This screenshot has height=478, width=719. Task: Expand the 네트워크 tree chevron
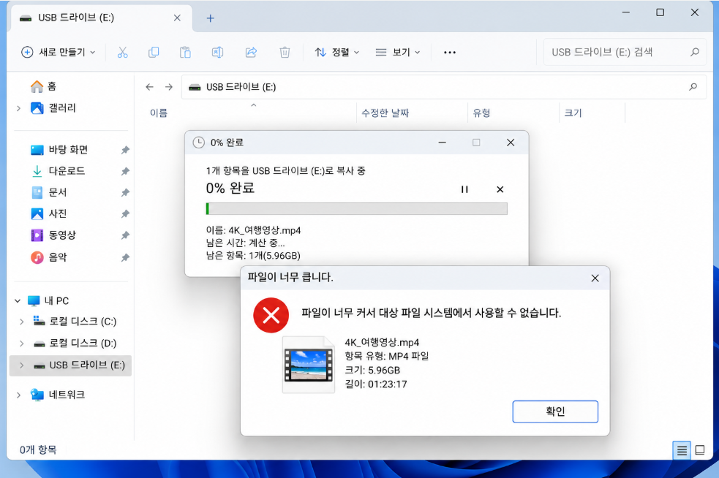tap(18, 395)
